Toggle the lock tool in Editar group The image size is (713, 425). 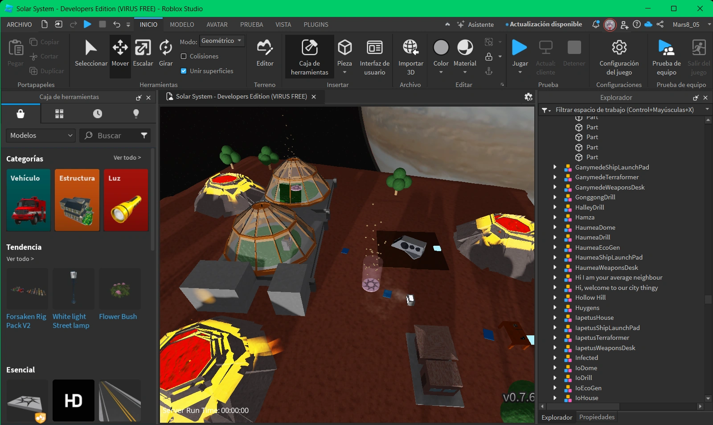pos(489,56)
